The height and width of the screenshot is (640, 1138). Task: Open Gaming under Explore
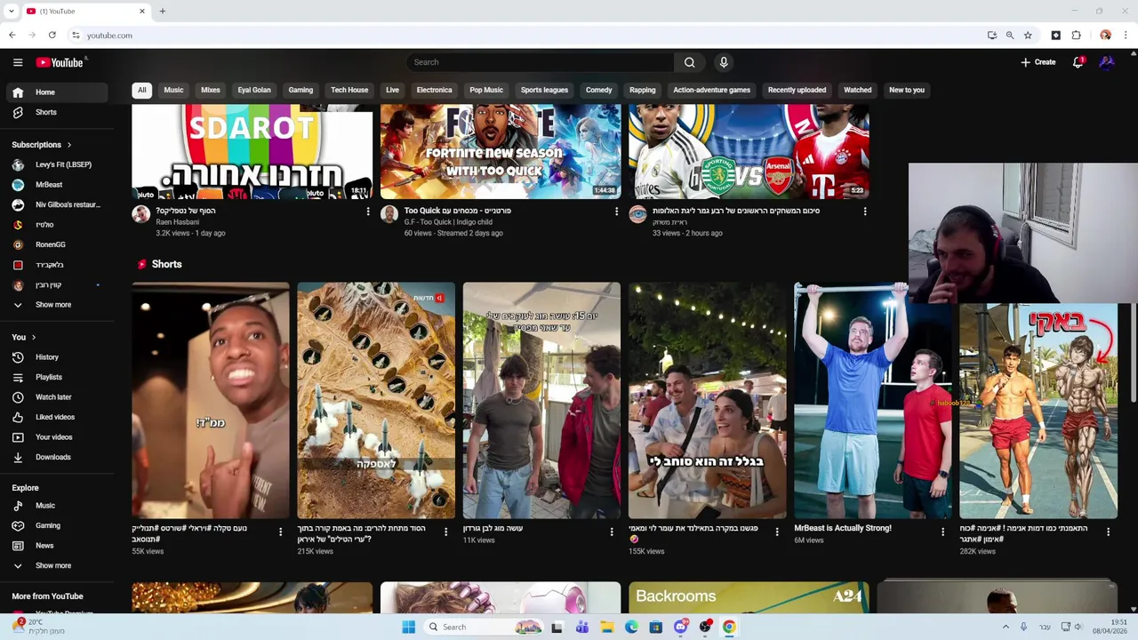57,525
